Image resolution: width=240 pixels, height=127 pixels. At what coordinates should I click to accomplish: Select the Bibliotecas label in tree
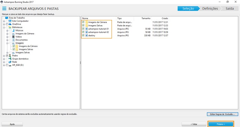click(x=17, y=27)
